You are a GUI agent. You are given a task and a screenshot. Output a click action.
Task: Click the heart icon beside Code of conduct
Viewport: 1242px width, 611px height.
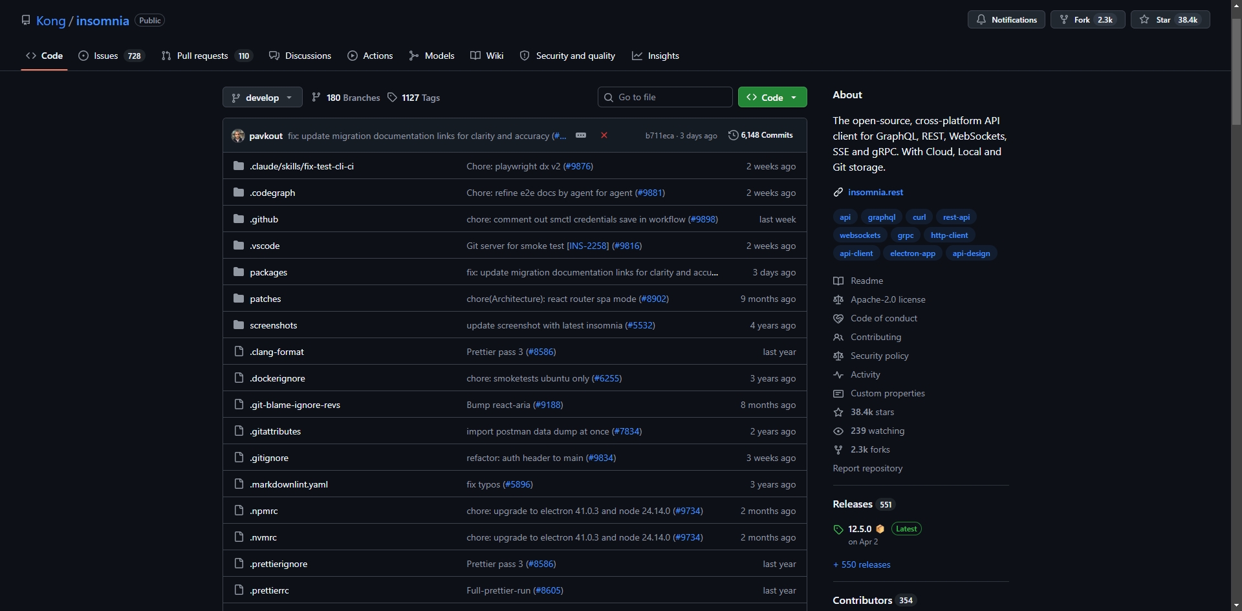tap(838, 318)
